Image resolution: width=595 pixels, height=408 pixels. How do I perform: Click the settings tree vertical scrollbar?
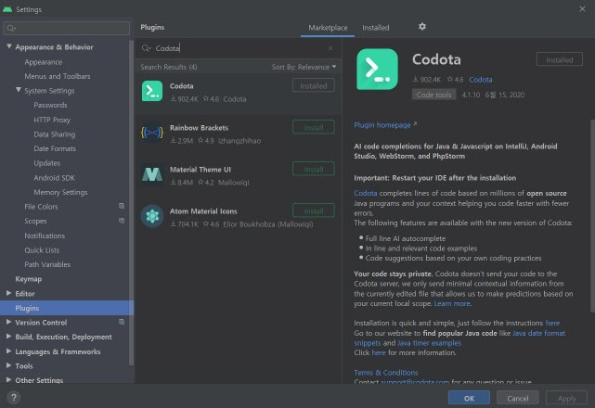131,203
